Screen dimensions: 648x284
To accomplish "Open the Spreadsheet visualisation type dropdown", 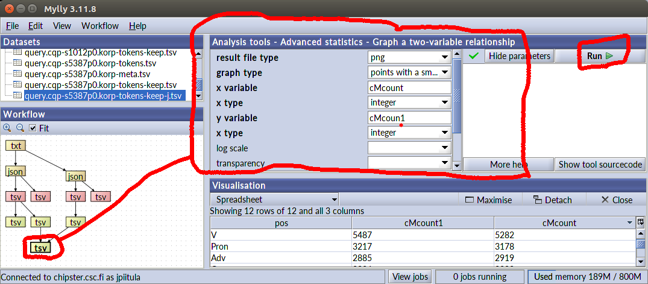I will coord(274,200).
